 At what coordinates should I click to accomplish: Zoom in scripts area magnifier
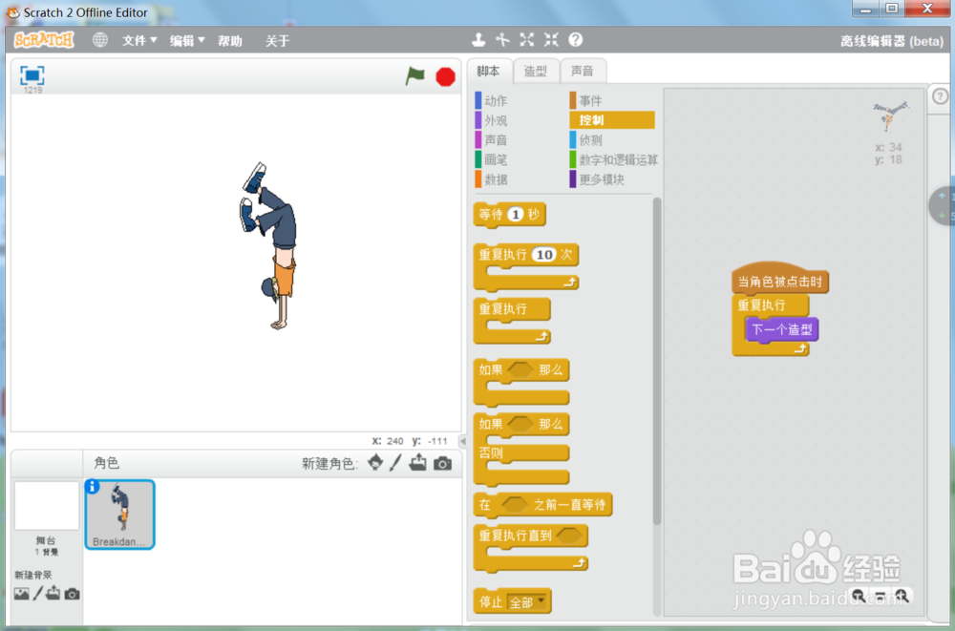[x=902, y=596]
